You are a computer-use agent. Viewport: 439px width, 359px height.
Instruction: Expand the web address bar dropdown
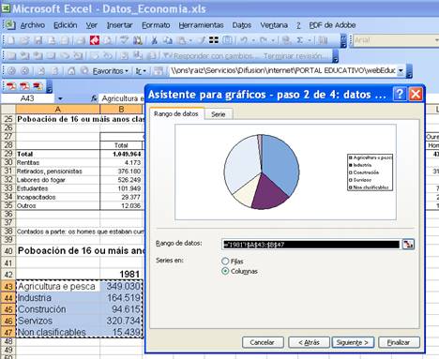coord(401,71)
